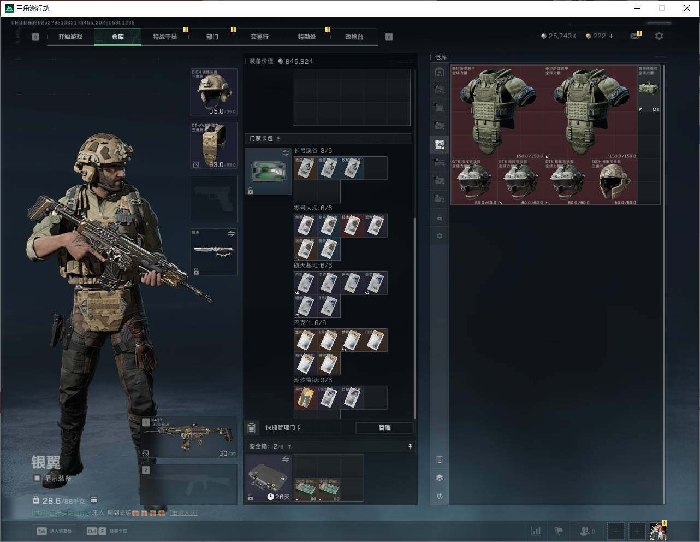Open the mail inbox envelope icon

pyautogui.click(x=634, y=36)
